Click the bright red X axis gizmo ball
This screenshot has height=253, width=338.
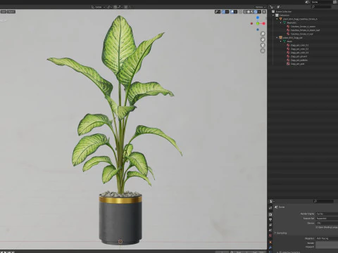pos(264,23)
